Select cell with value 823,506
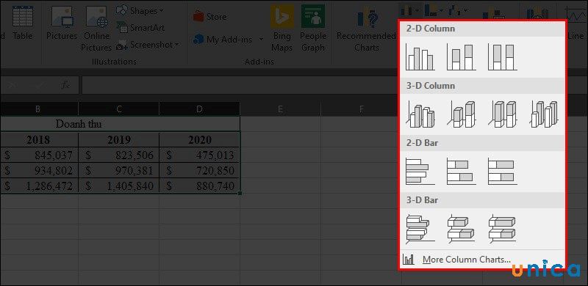Viewport: 588px width, 286px height. 119,155
